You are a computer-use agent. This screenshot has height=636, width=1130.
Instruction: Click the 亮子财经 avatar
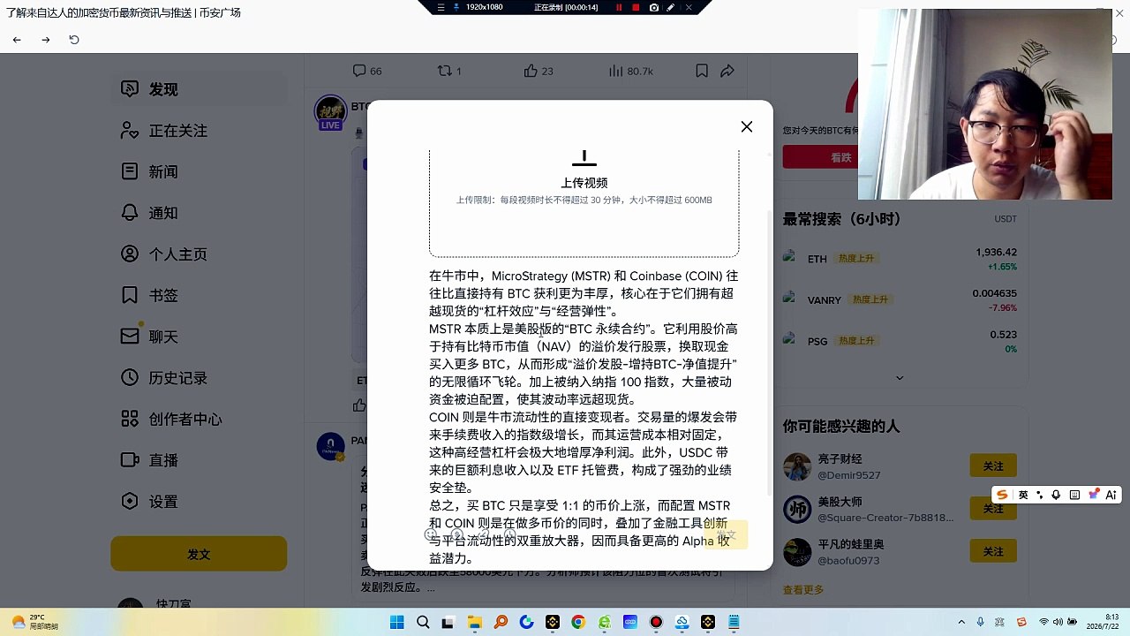(x=797, y=466)
